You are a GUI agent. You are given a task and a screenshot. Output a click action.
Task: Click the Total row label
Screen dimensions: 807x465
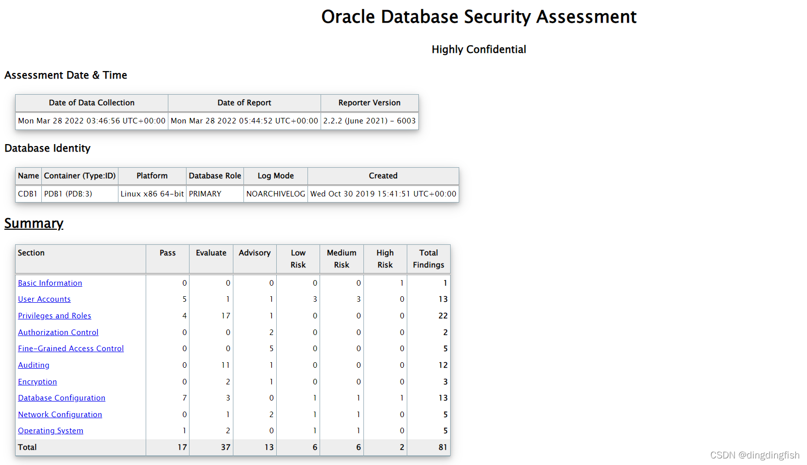27,447
